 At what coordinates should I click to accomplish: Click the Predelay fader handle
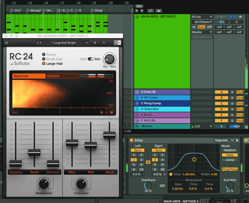15,163
